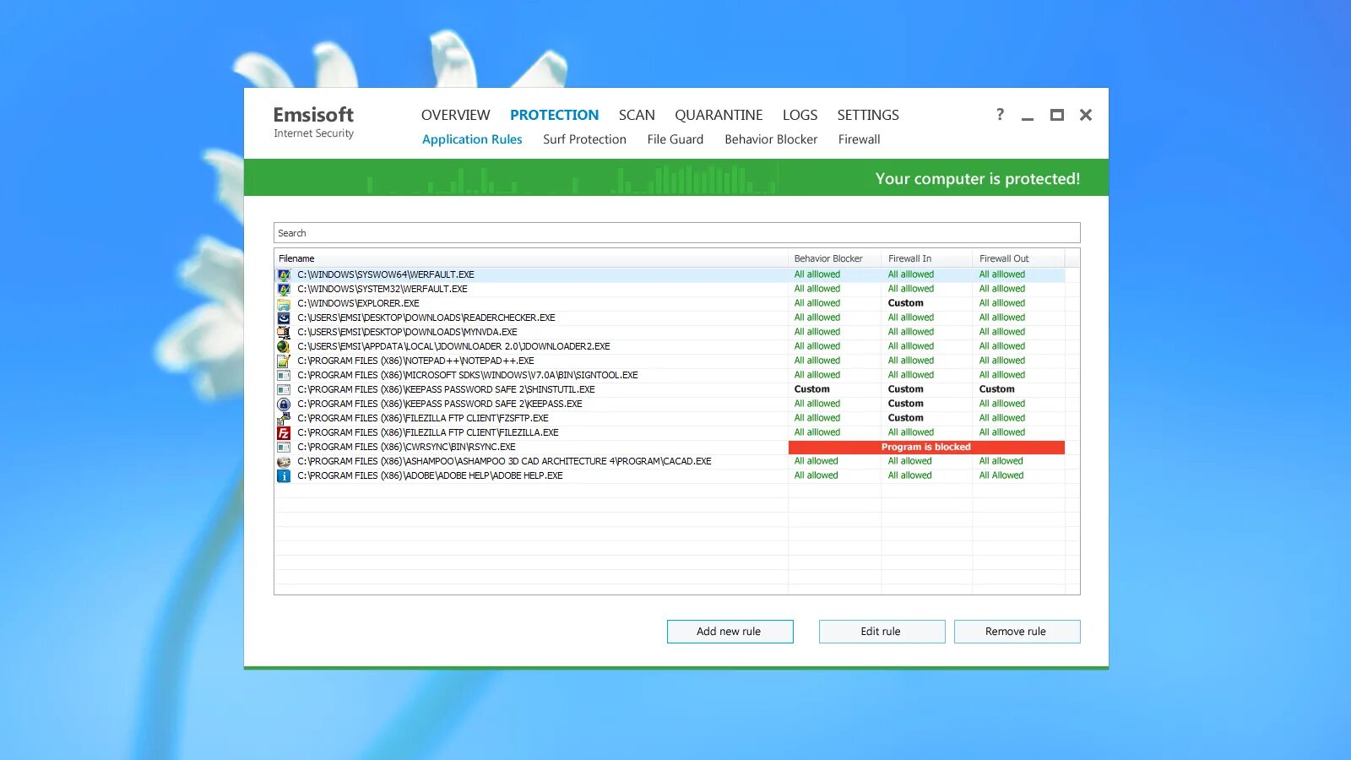Sort by the Filename column header
1351x760 pixels.
coord(531,258)
